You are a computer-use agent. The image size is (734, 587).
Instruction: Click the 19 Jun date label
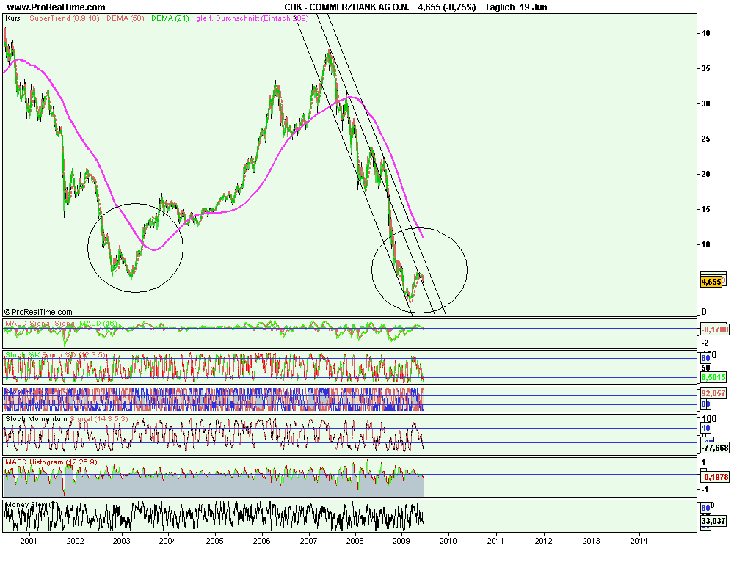point(533,7)
